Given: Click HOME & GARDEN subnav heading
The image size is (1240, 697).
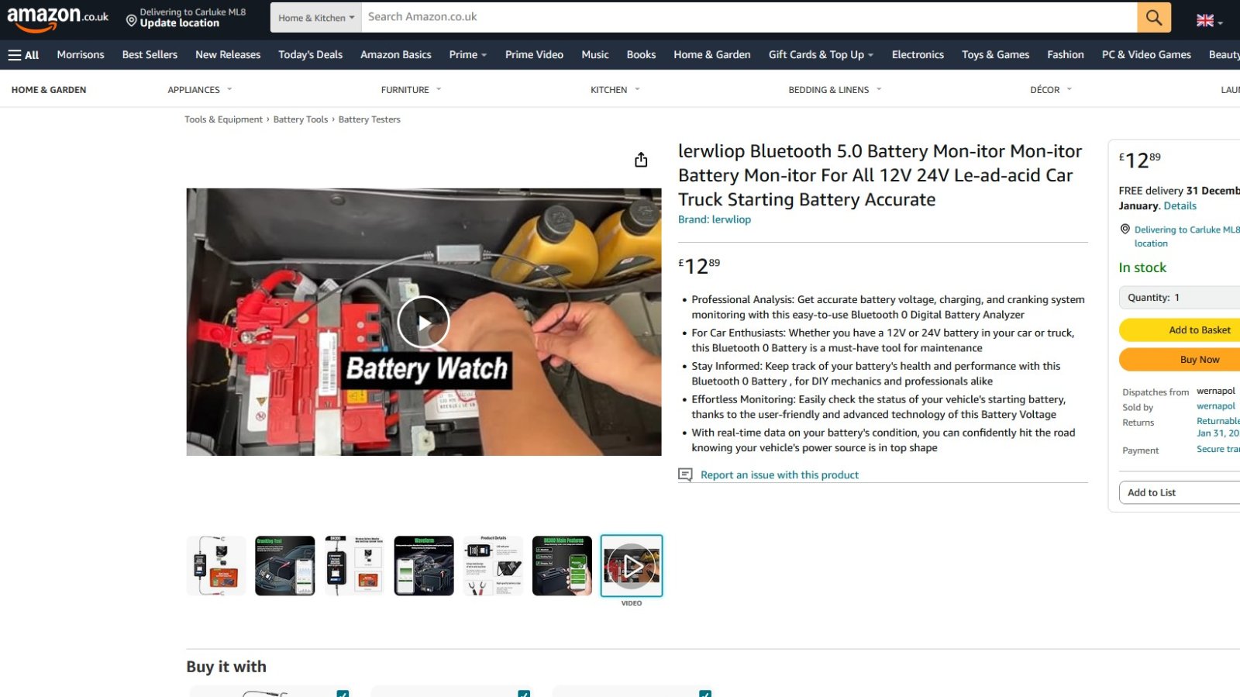Looking at the screenshot, I should point(49,90).
